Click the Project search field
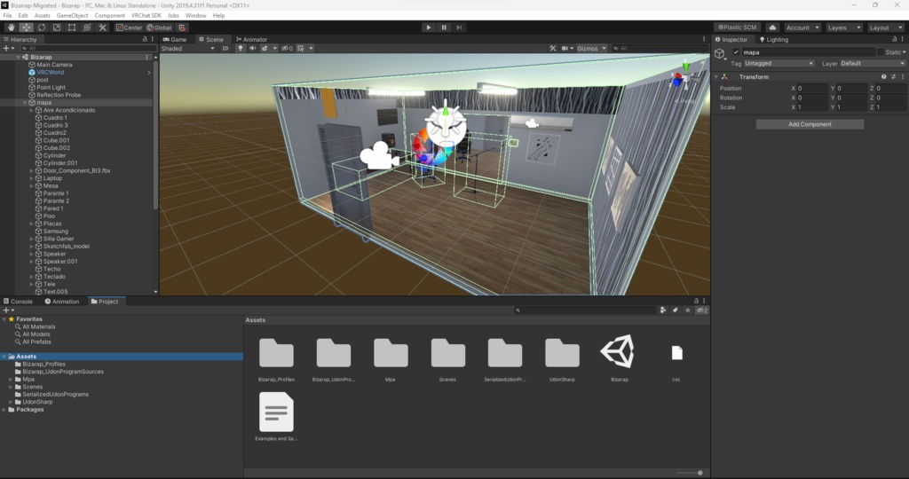Image resolution: width=909 pixels, height=479 pixels. [584, 310]
